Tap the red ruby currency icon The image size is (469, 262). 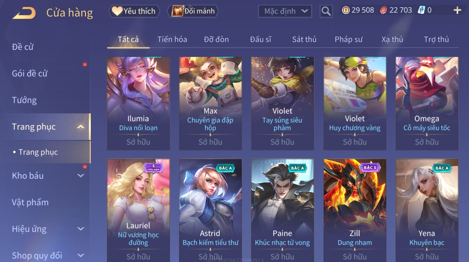(384, 10)
